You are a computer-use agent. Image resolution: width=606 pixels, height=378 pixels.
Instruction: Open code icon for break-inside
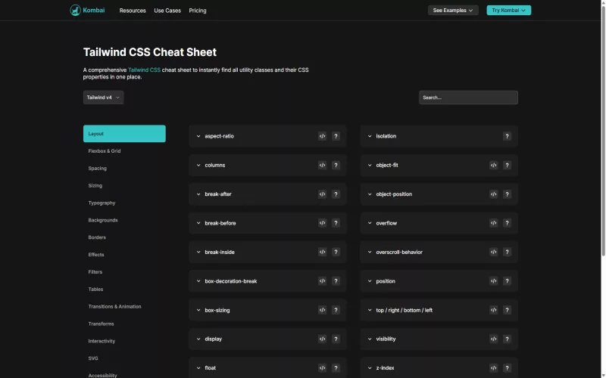[322, 252]
